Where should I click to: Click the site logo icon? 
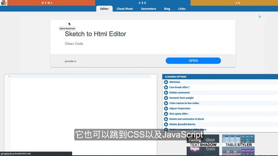click(x=4, y=3)
